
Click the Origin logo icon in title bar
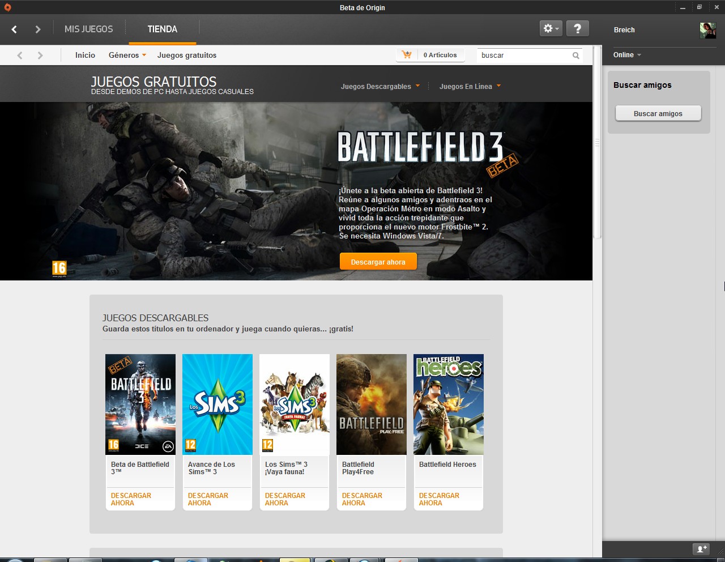(x=7, y=7)
